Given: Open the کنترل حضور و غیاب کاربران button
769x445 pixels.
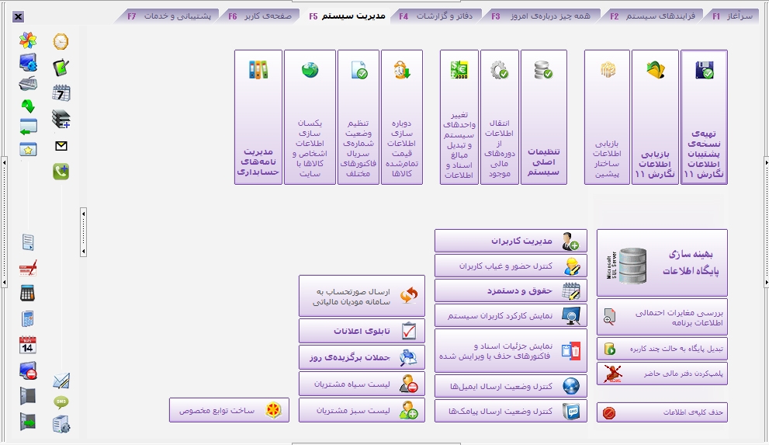Looking at the screenshot, I should pos(511,266).
